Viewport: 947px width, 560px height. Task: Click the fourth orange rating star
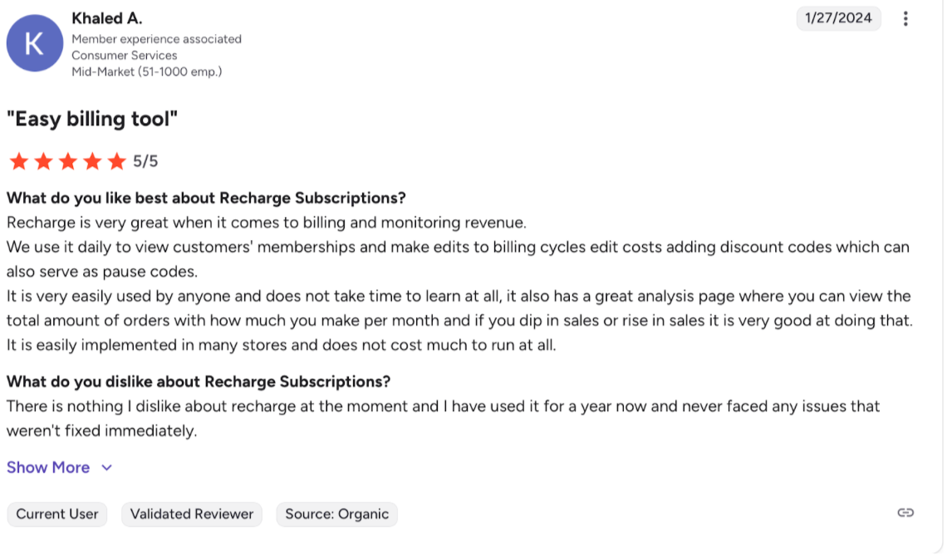pyautogui.click(x=92, y=161)
